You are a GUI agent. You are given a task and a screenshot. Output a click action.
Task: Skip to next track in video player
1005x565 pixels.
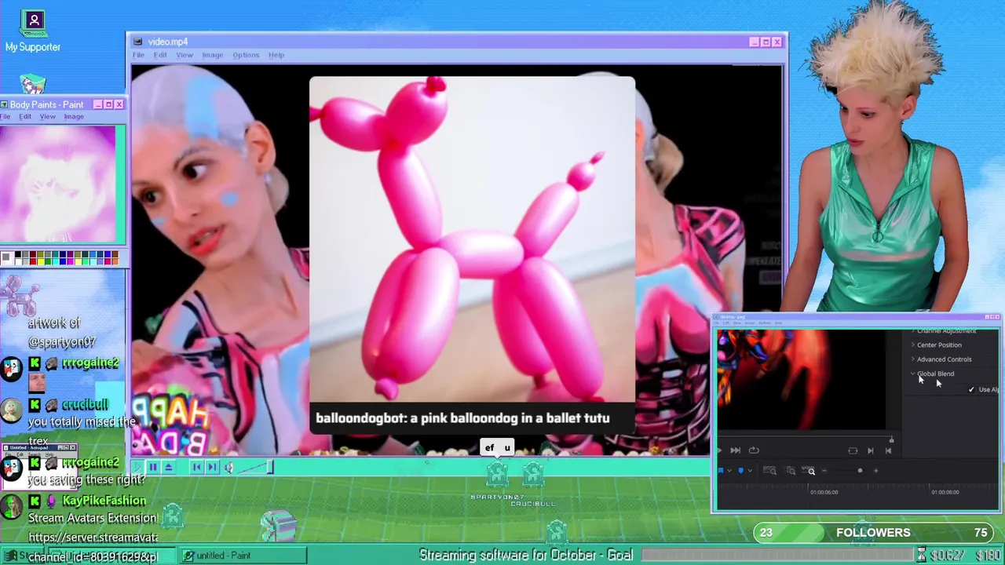pyautogui.click(x=212, y=467)
